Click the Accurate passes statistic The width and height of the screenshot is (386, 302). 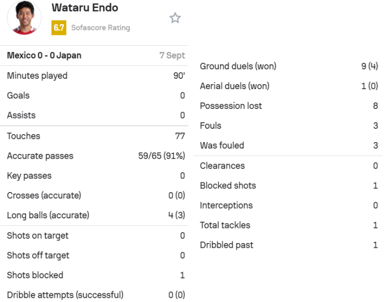95,156
